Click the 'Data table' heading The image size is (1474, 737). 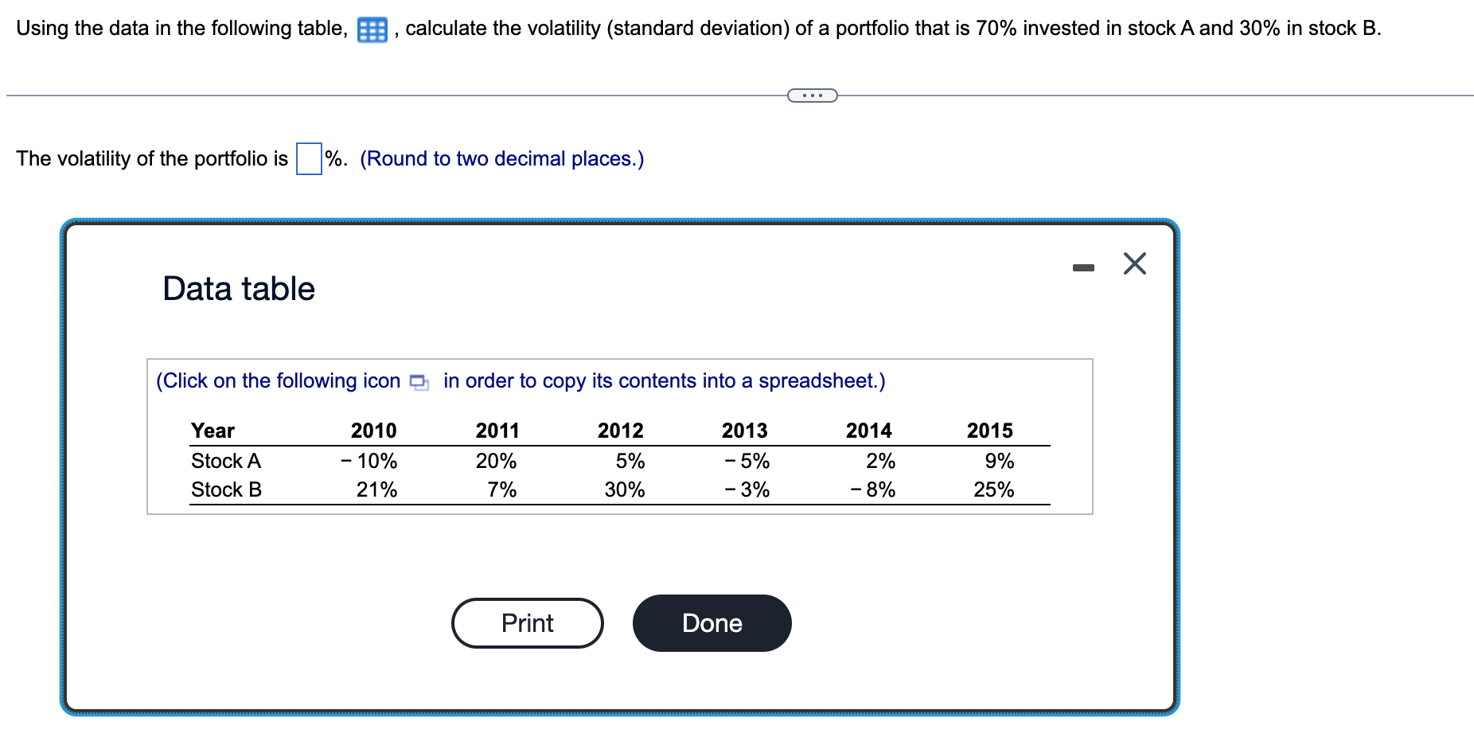tap(237, 288)
